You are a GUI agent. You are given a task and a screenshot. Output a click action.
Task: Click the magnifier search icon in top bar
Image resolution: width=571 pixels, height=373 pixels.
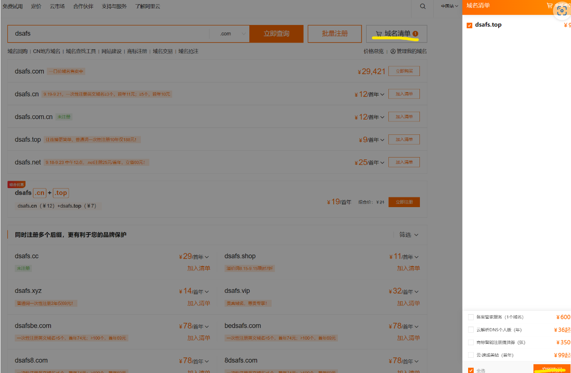(x=423, y=6)
